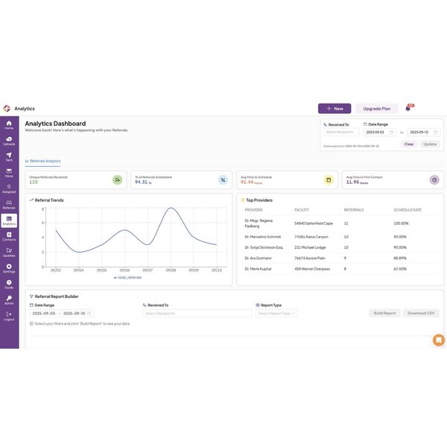Click the 94.31 % scheduled value

point(143,183)
